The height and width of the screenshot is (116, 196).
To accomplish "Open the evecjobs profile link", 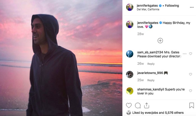I will [x=151, y=113].
